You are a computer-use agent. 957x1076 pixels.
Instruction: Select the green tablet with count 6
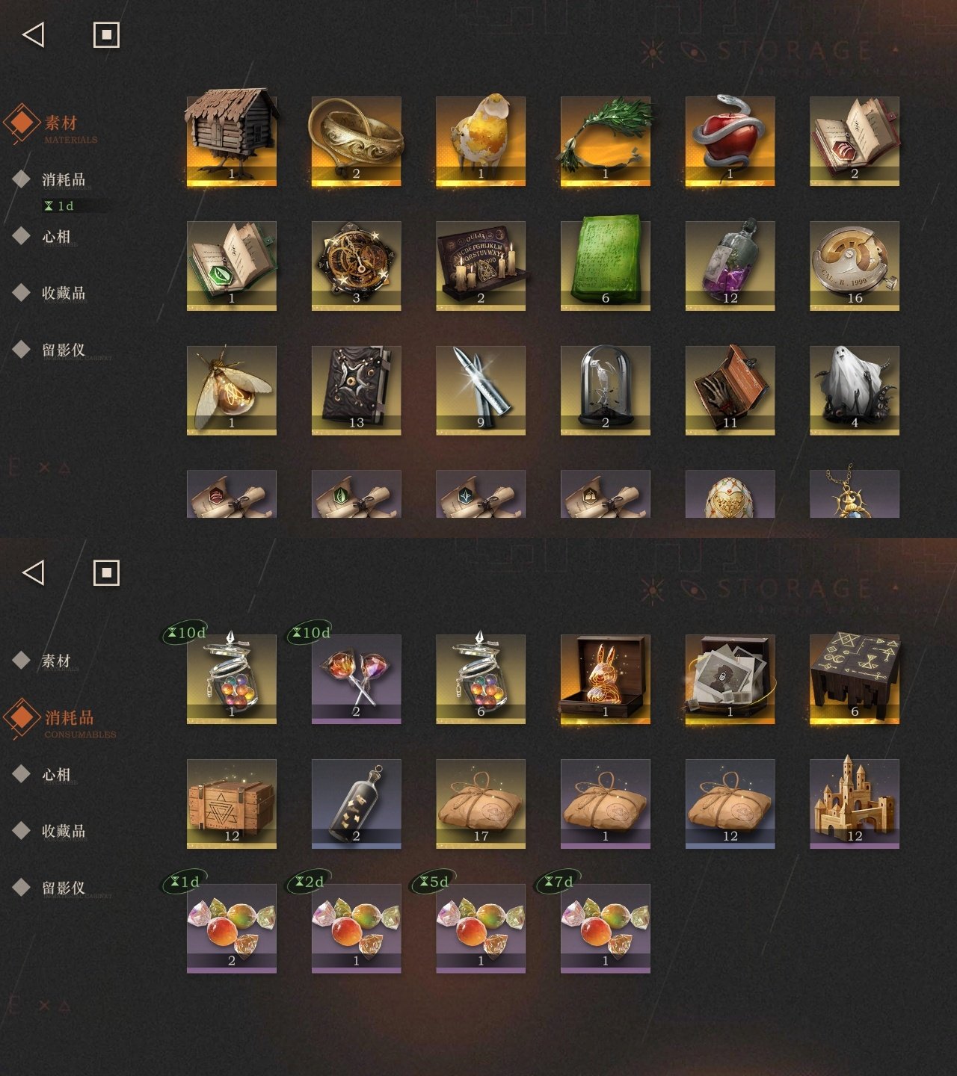pos(606,265)
